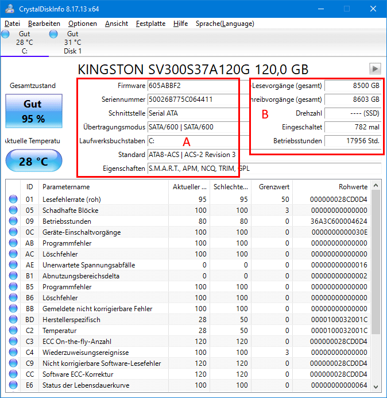Click scrollbar down arrow in SMART list
This screenshot has width=387, height=398.
tap(376, 386)
